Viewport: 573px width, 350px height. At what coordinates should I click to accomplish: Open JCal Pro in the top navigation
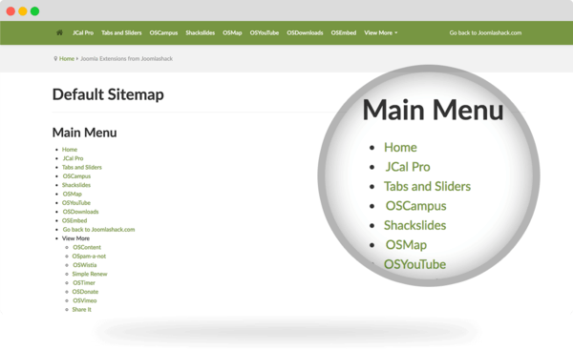(x=83, y=32)
